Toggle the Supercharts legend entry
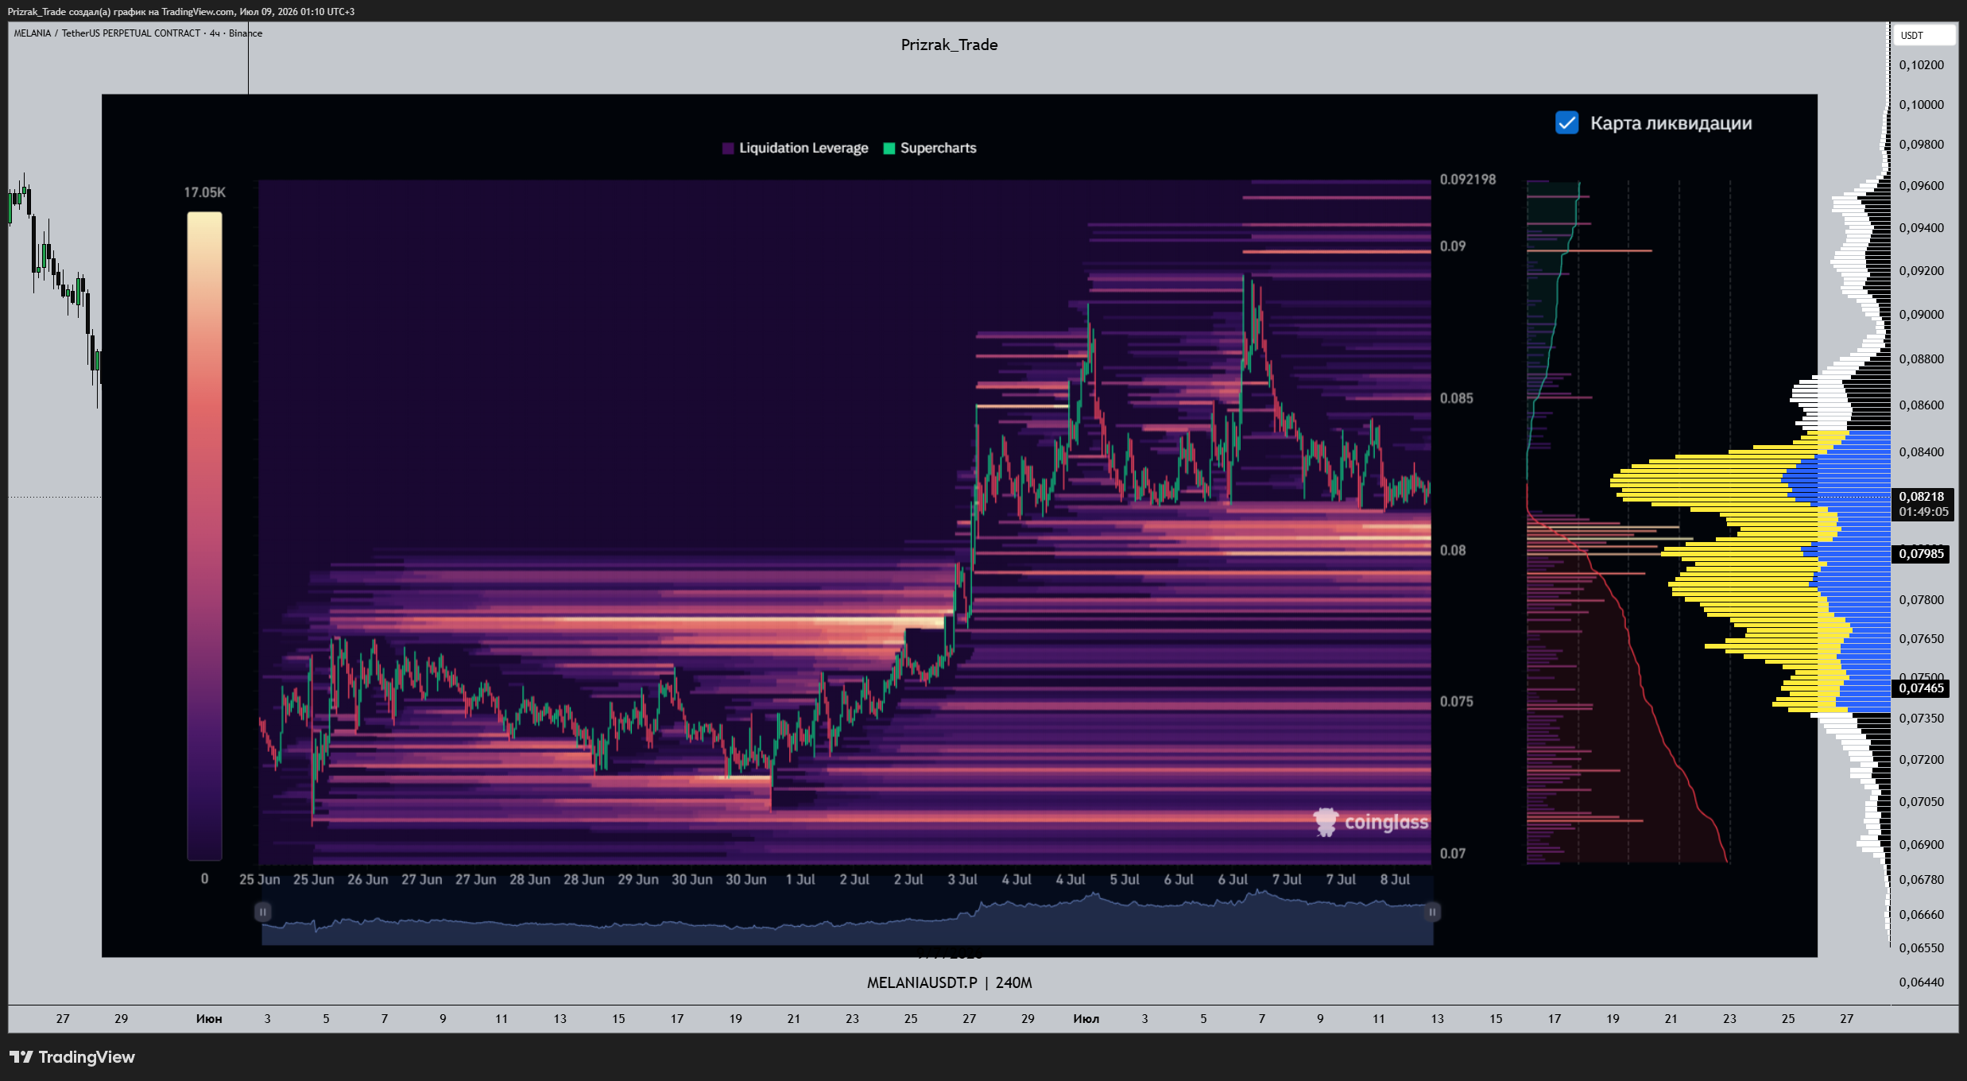This screenshot has width=1967, height=1081. pos(930,148)
